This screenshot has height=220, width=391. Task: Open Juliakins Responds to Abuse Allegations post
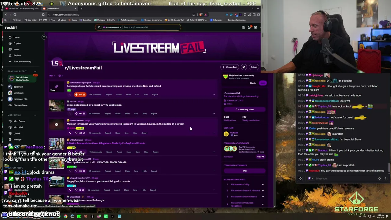coord(106,143)
